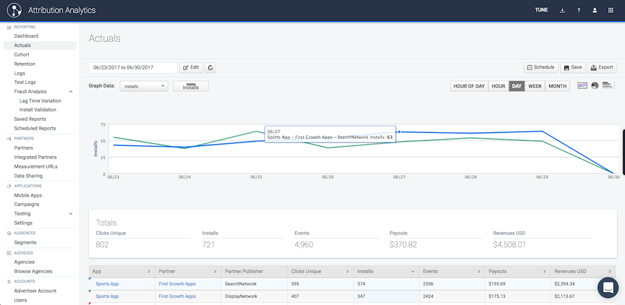Open Cohort report in sidebar
The image size is (625, 305).
[21, 54]
